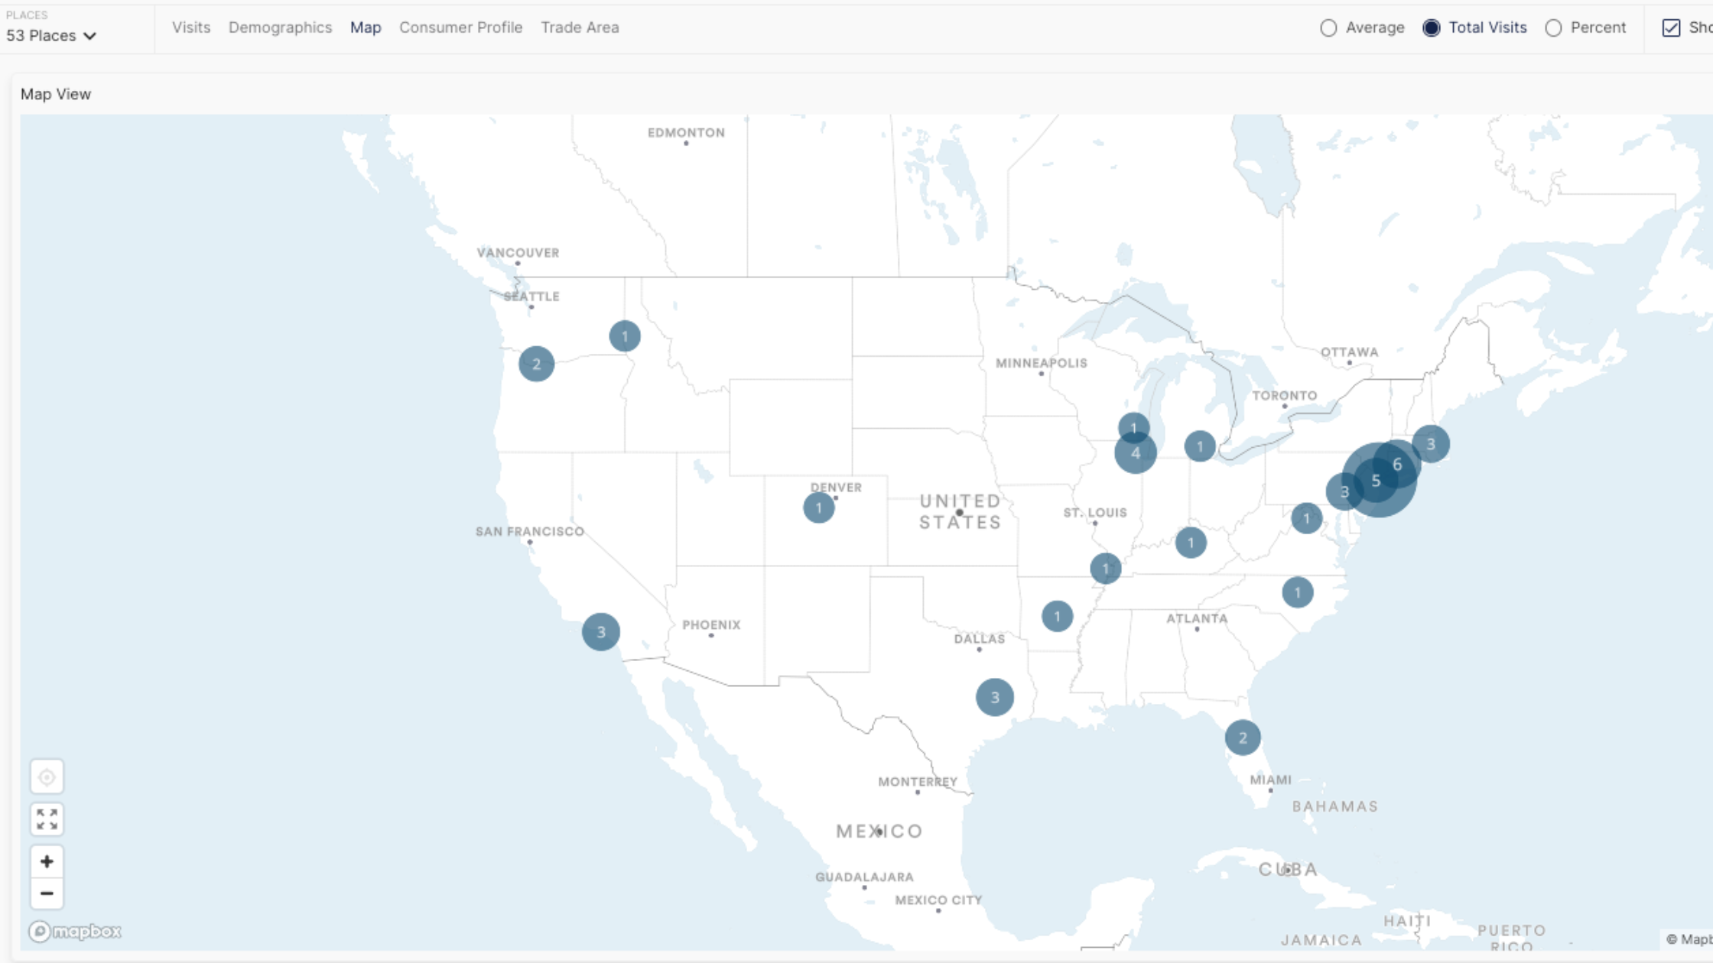
Task: Expand the 53 Places dropdown
Action: point(51,35)
